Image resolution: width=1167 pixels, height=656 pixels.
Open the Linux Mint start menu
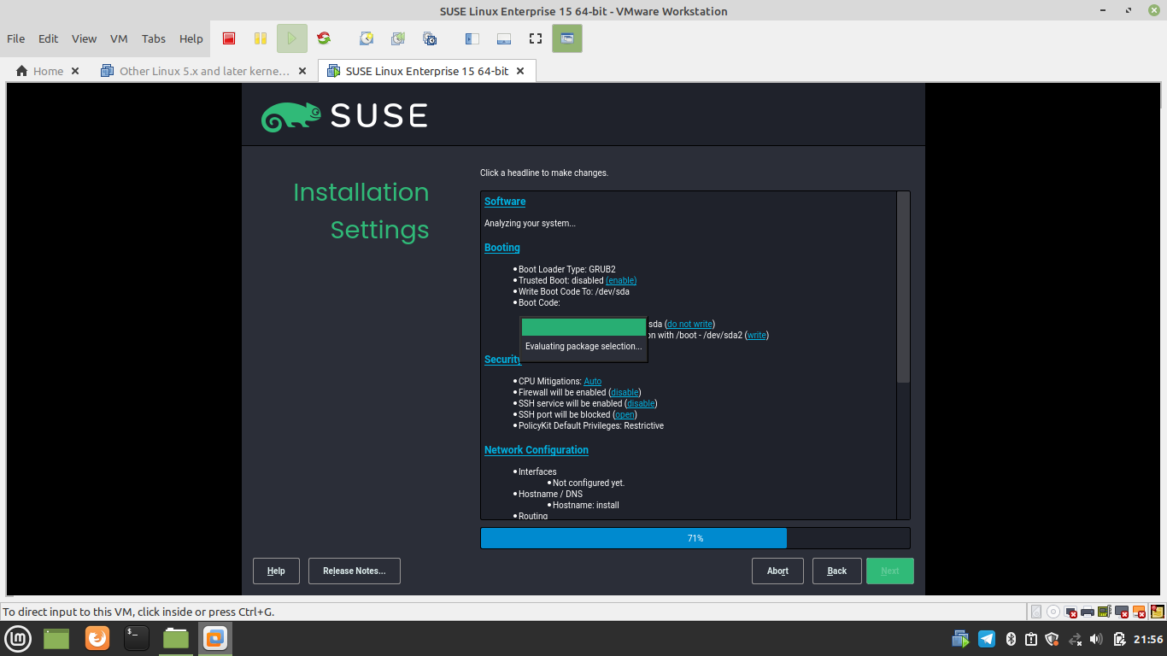19,638
